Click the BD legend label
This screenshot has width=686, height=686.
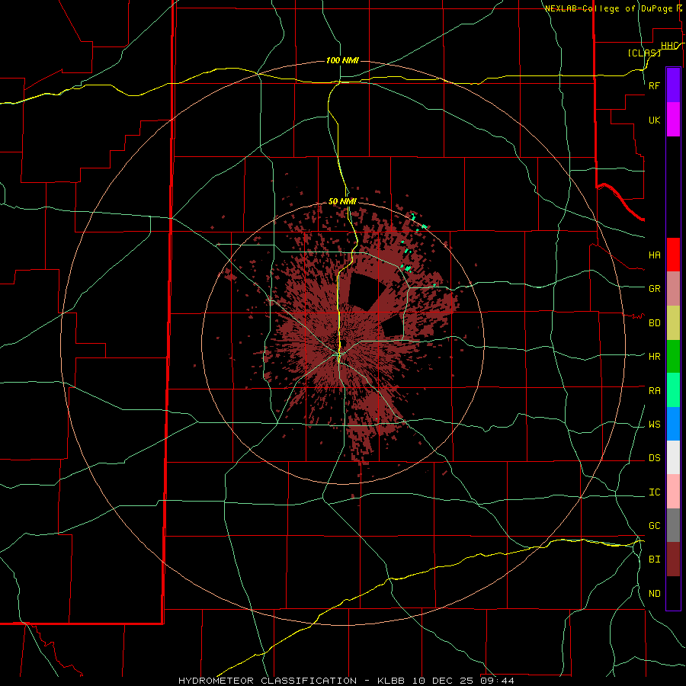[x=654, y=323]
